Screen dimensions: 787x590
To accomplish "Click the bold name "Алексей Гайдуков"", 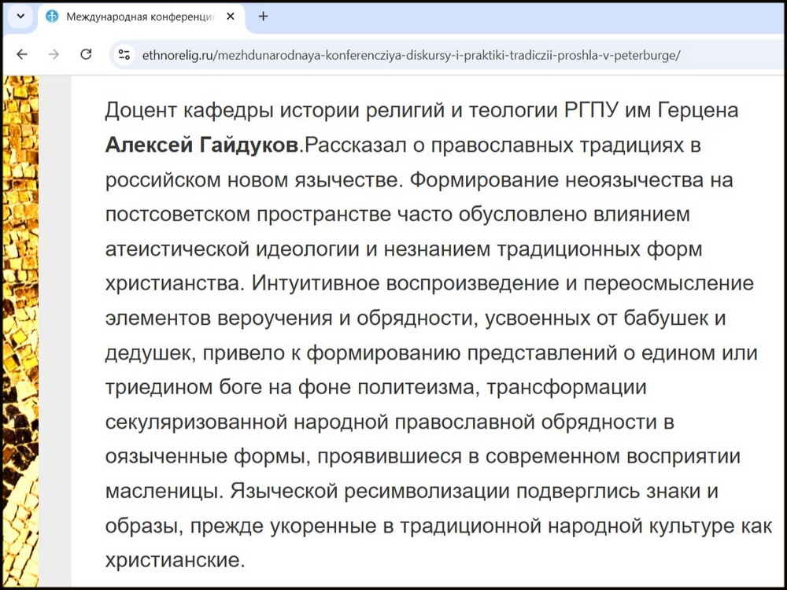I will pos(204,145).
